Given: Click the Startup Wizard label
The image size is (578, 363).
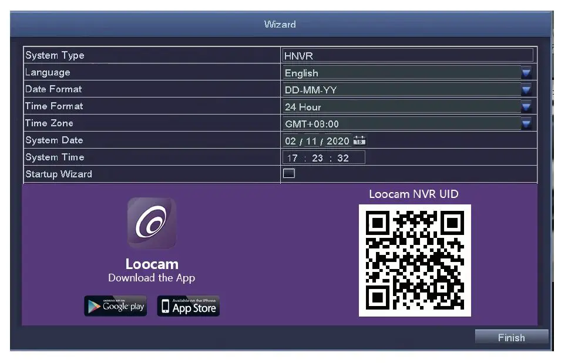Looking at the screenshot, I should tap(59, 174).
